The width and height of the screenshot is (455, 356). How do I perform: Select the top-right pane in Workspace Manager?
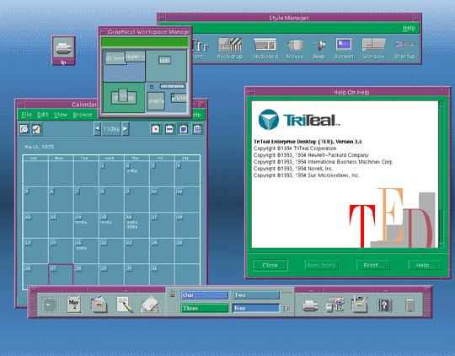click(166, 66)
